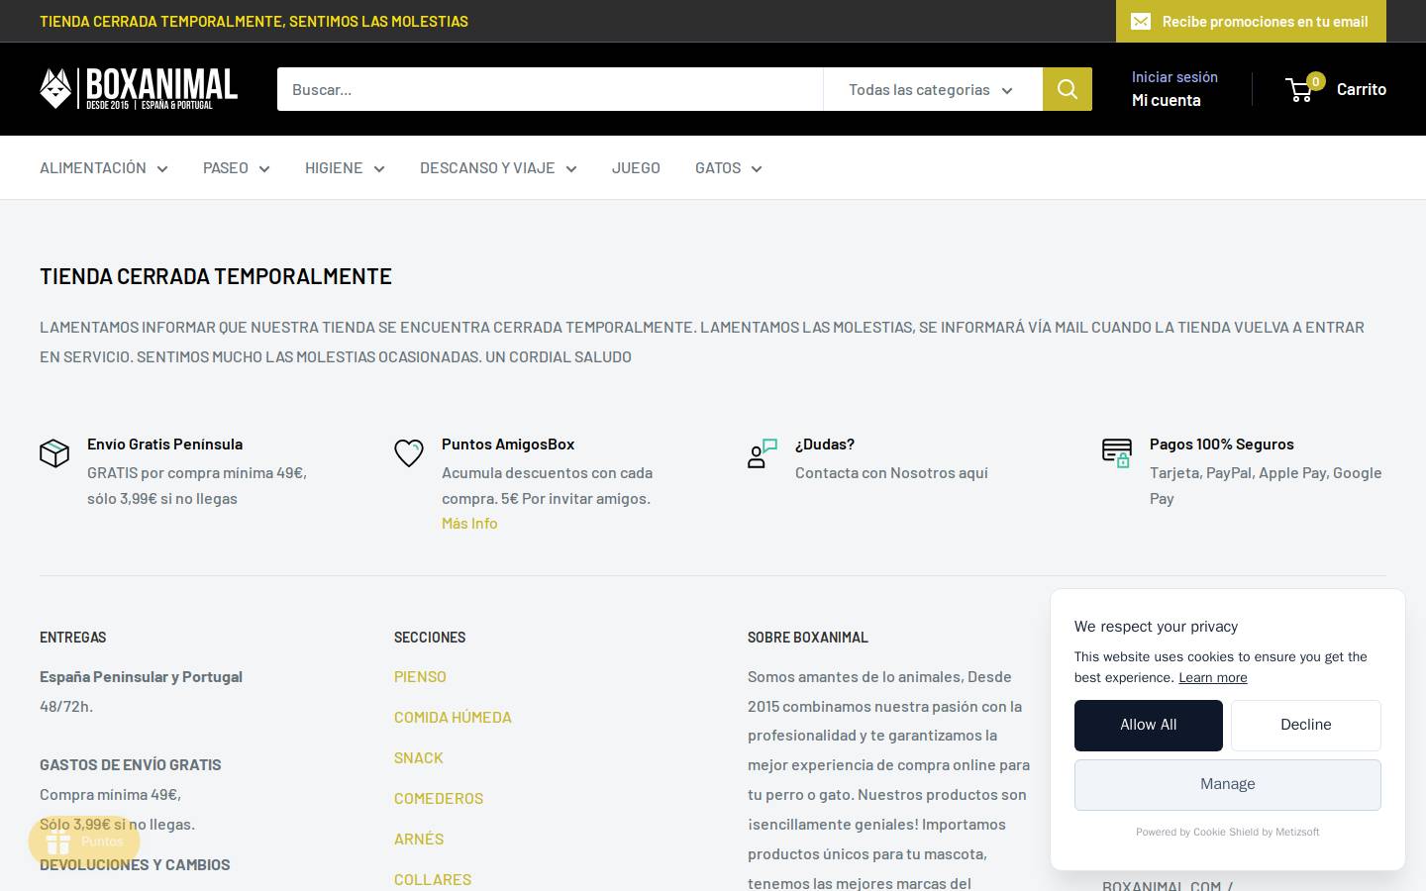Click the Buscar search field

click(550, 89)
